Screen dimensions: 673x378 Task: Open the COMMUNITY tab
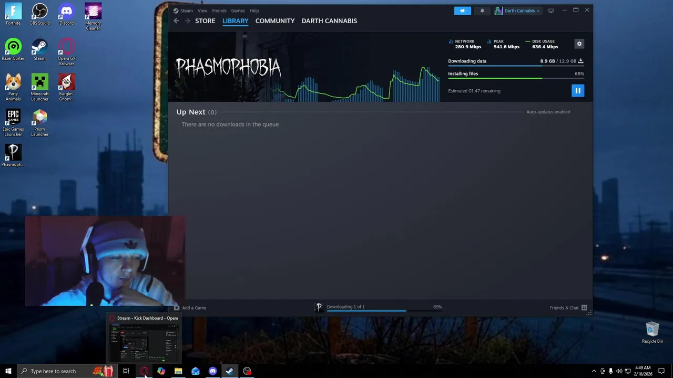coord(275,21)
